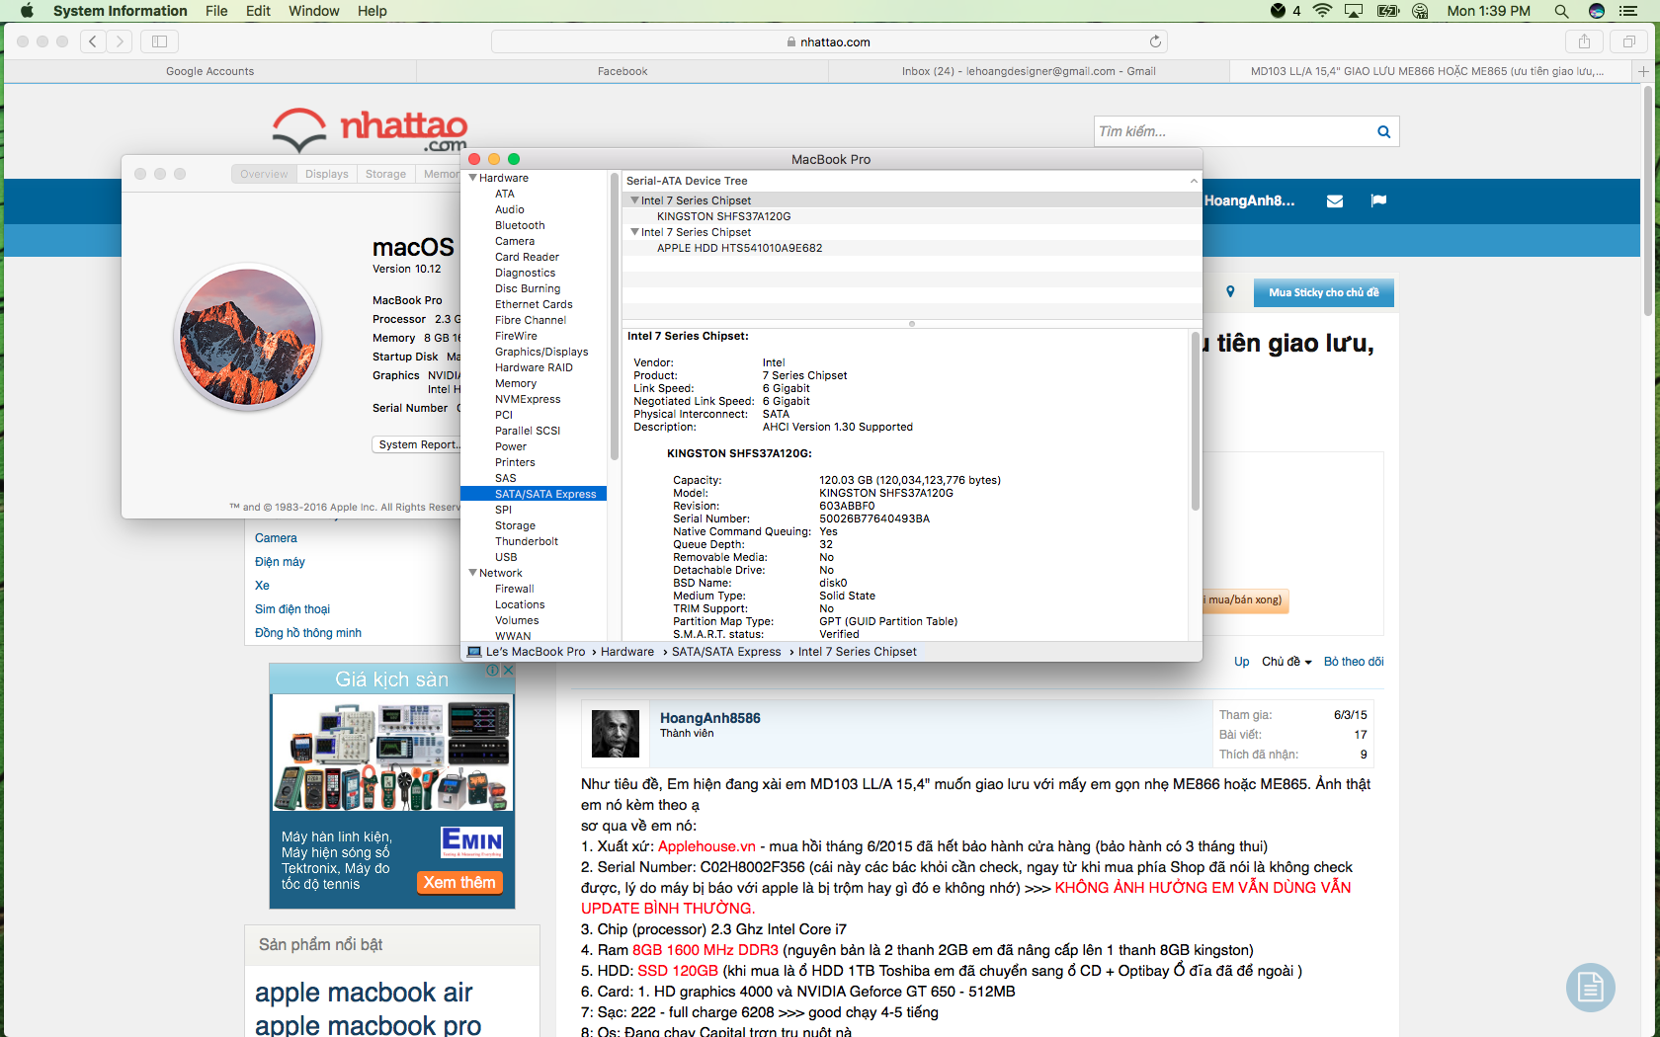
Task: Select the KINGSTON SHFS37A120G device row
Action: [x=723, y=216]
